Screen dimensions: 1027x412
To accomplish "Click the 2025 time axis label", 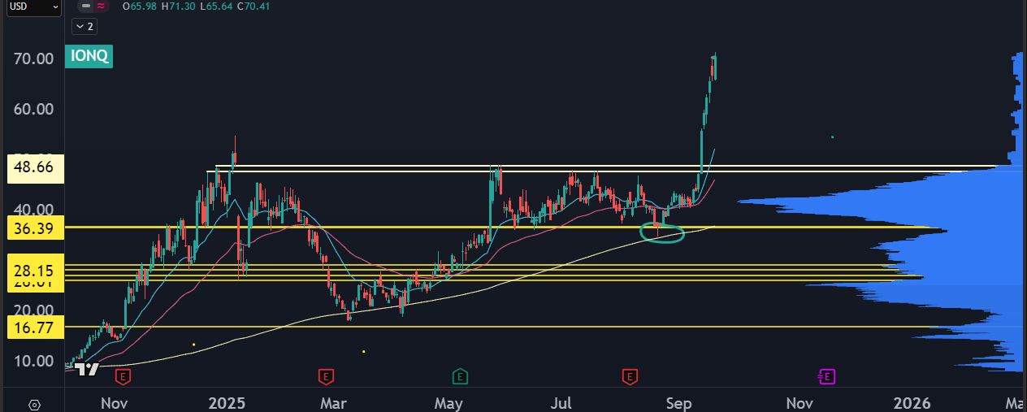I will click(x=227, y=404).
